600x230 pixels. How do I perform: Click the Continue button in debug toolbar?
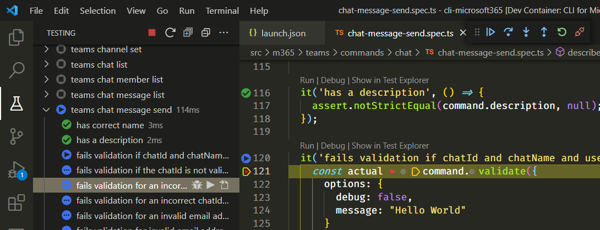point(490,32)
